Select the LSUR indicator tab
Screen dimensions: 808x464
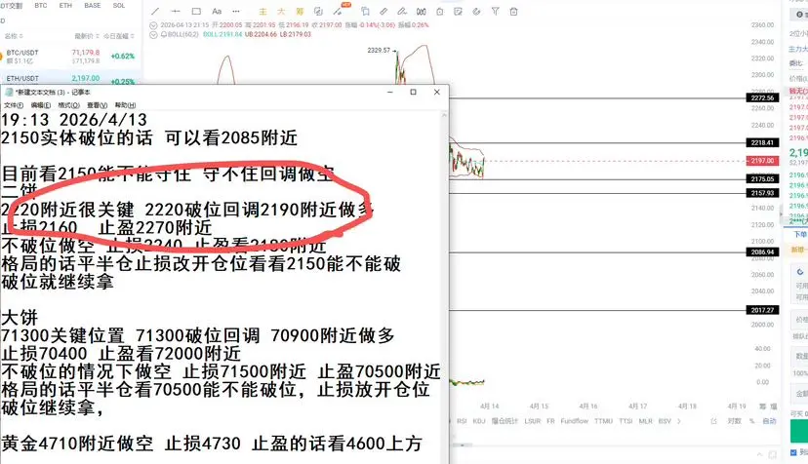coord(532,421)
